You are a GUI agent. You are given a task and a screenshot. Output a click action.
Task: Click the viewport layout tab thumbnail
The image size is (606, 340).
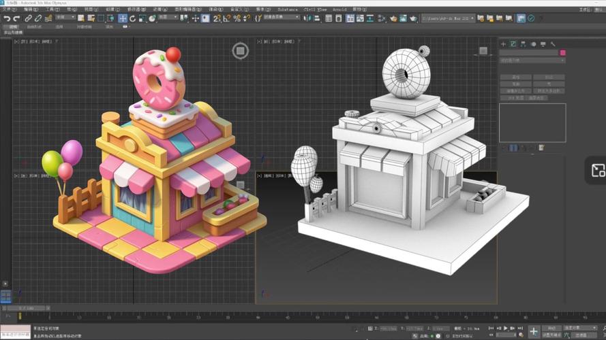6,296
